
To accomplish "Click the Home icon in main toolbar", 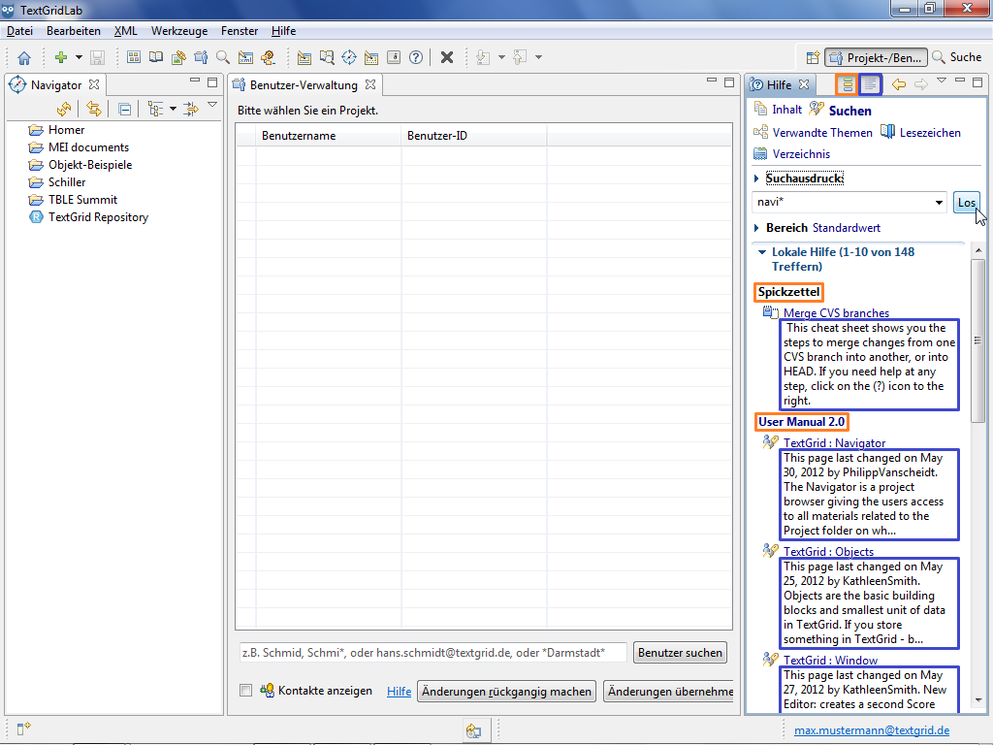I will pos(24,57).
